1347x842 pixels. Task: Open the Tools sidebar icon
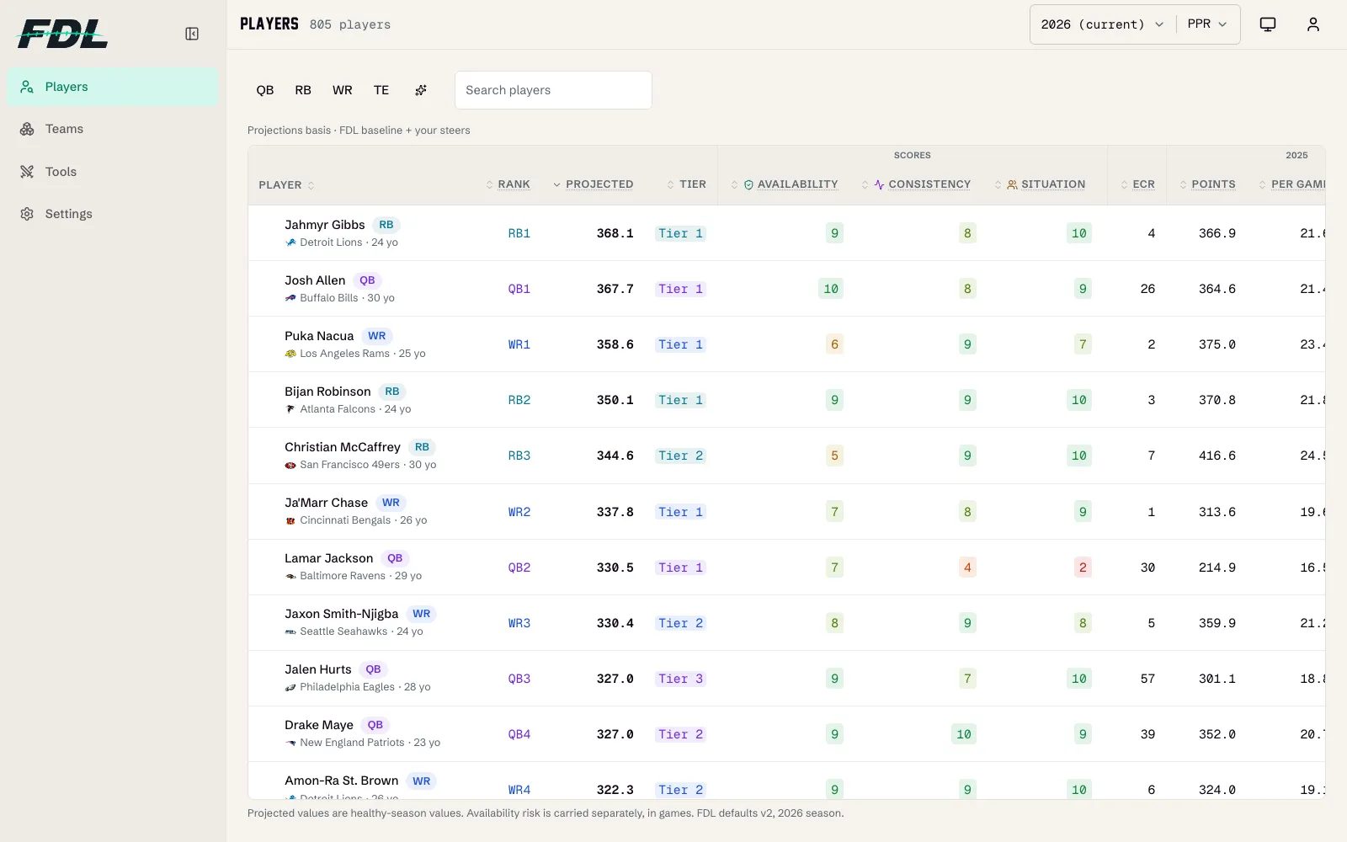pos(27,172)
